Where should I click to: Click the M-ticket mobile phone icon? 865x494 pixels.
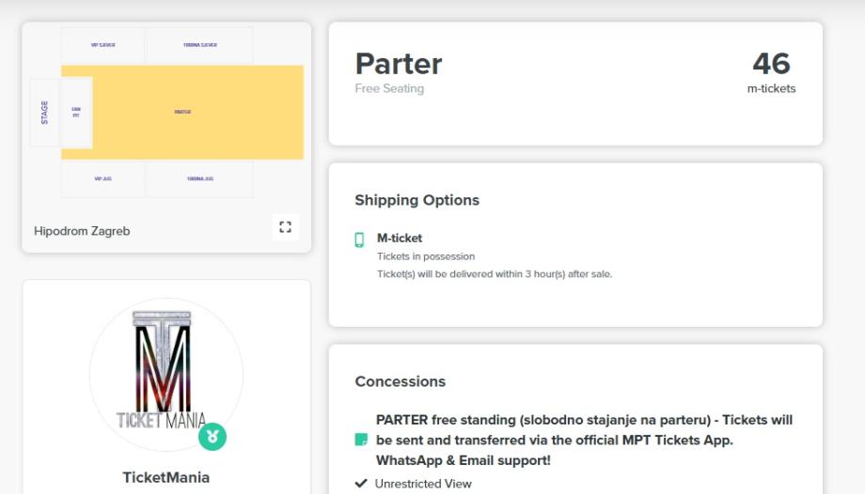point(359,239)
